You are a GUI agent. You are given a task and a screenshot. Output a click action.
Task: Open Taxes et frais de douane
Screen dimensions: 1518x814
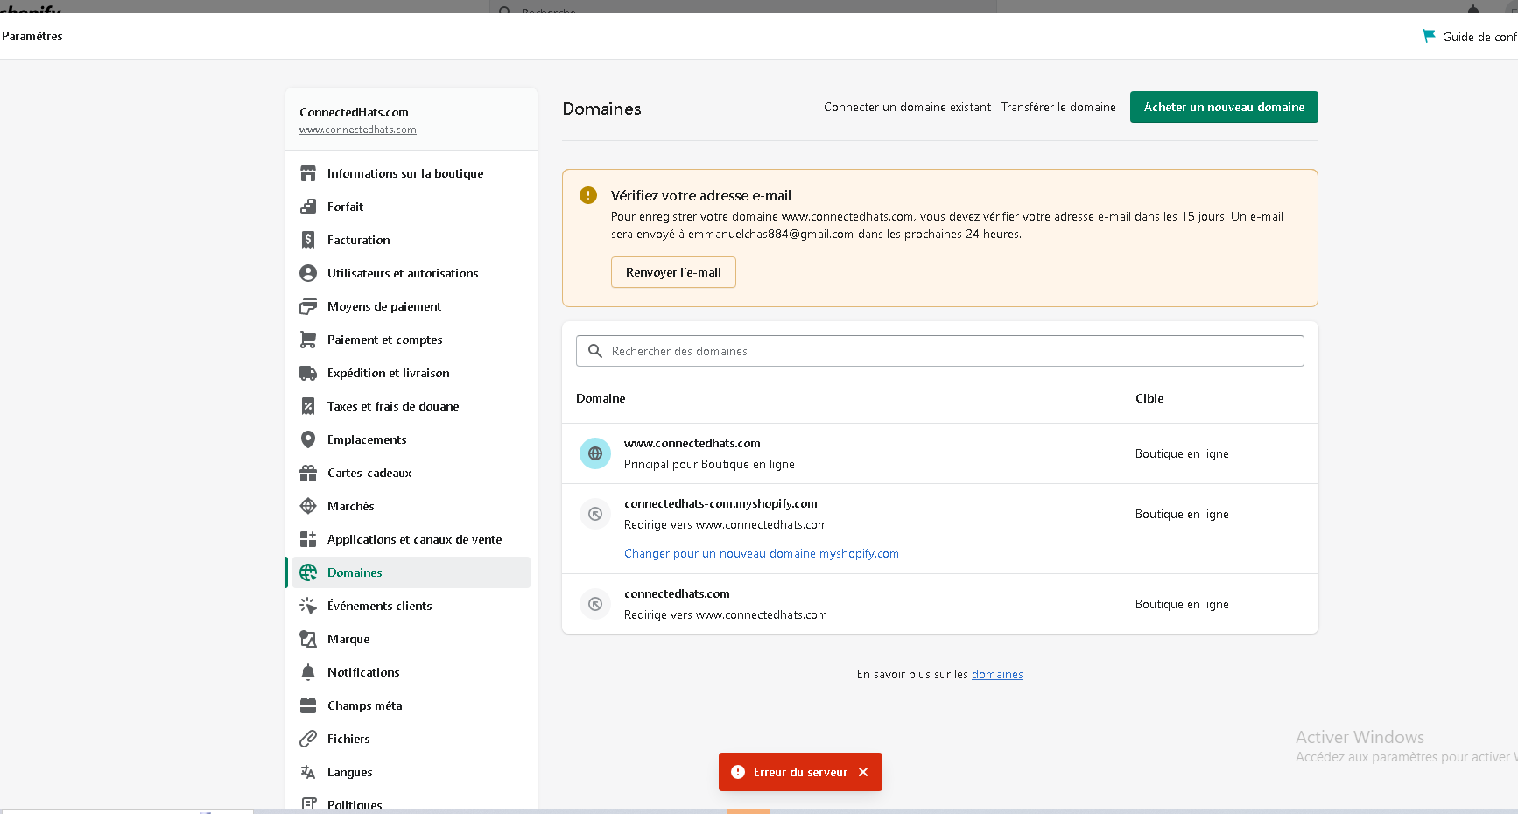click(x=392, y=406)
